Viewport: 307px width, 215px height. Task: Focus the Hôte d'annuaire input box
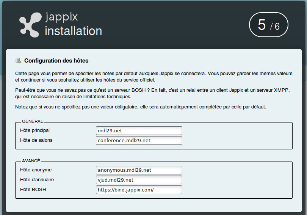click(x=139, y=180)
